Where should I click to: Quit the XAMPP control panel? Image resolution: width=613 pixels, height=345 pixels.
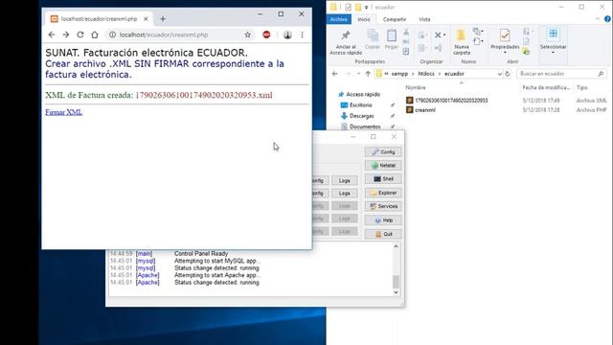click(383, 234)
